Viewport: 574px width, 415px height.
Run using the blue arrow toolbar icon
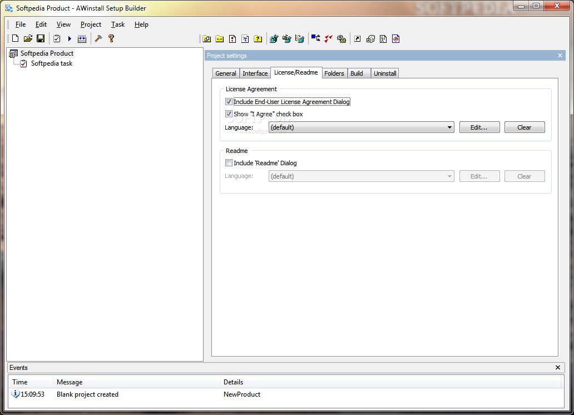click(x=70, y=38)
